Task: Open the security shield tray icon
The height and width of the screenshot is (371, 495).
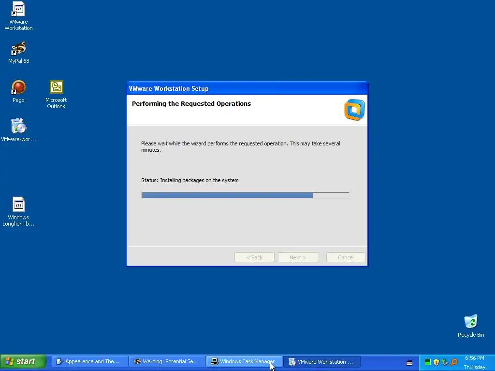Action: pos(437,362)
